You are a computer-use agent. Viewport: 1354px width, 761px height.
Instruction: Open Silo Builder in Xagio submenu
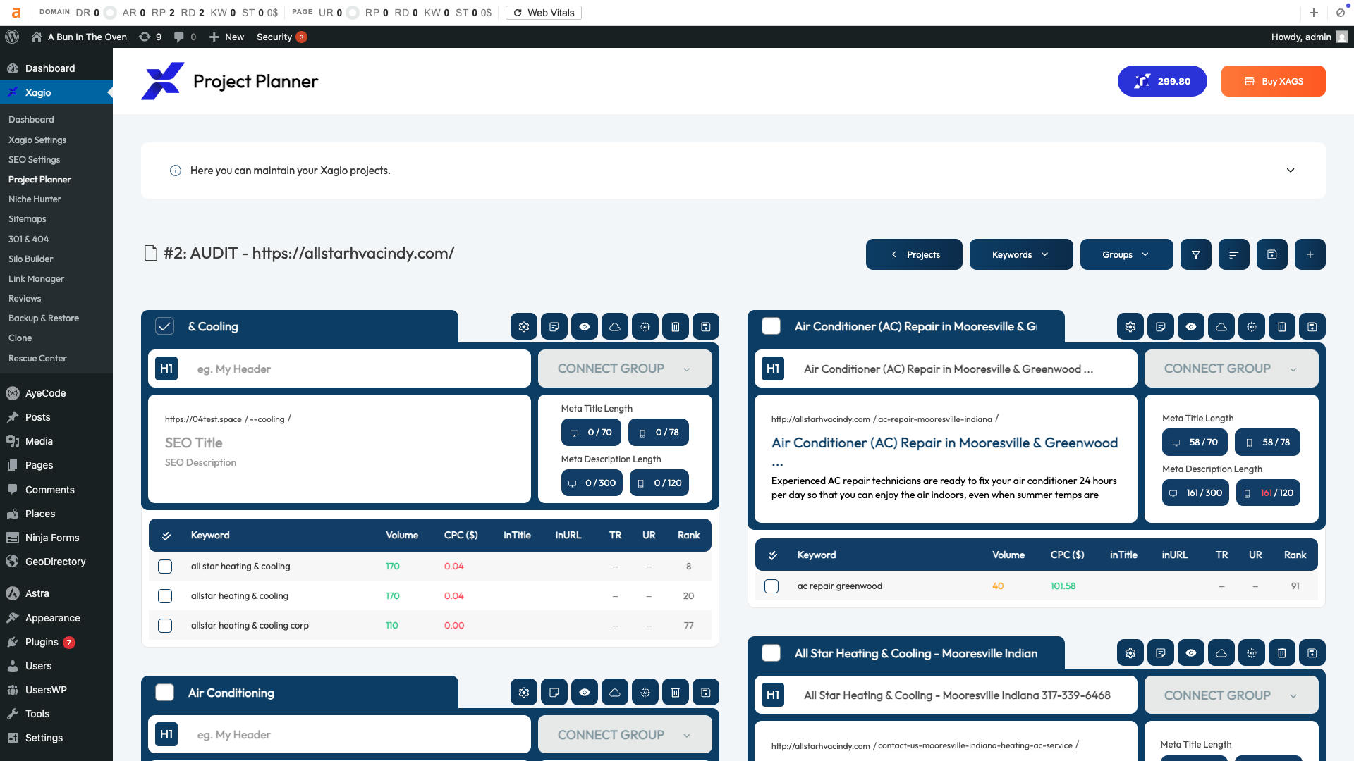point(30,259)
